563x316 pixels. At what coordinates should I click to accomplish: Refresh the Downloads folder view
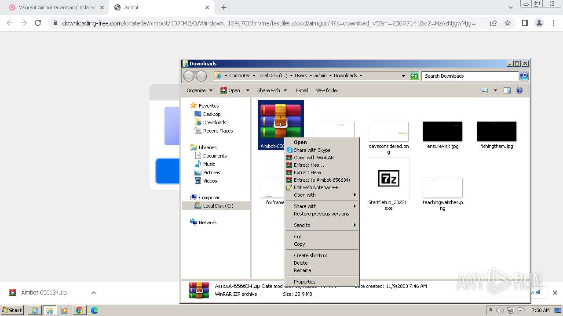414,76
